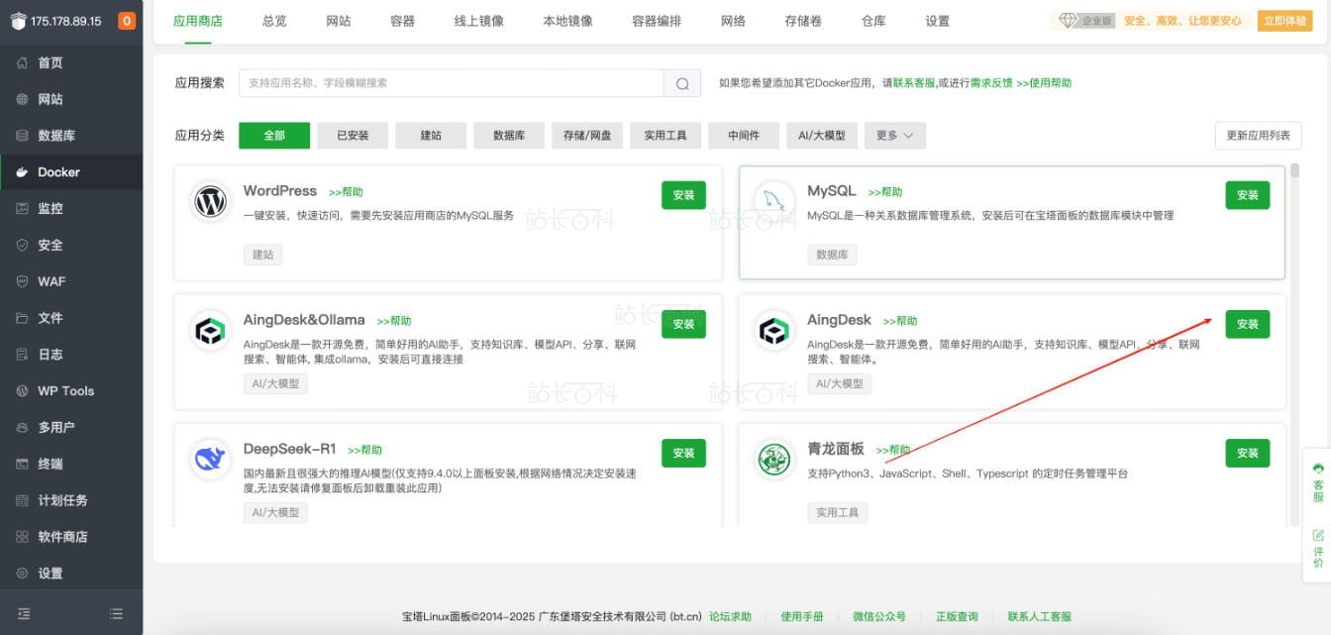This screenshot has width=1331, height=635.
Task: Click the WP Tools WordPress icon in sidebar
Action: 23,391
